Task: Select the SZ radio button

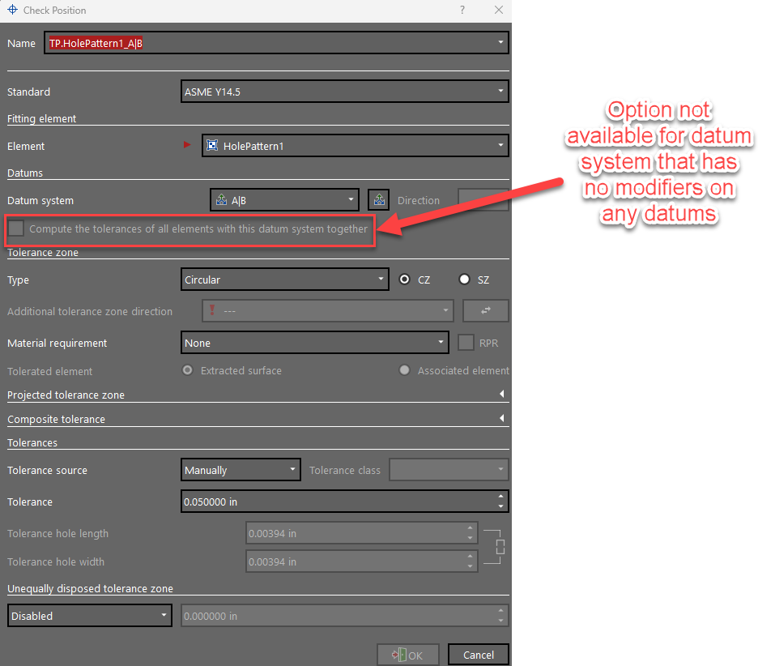Action: point(464,279)
